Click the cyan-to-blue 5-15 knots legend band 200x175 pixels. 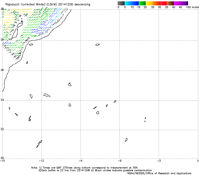[132, 3]
